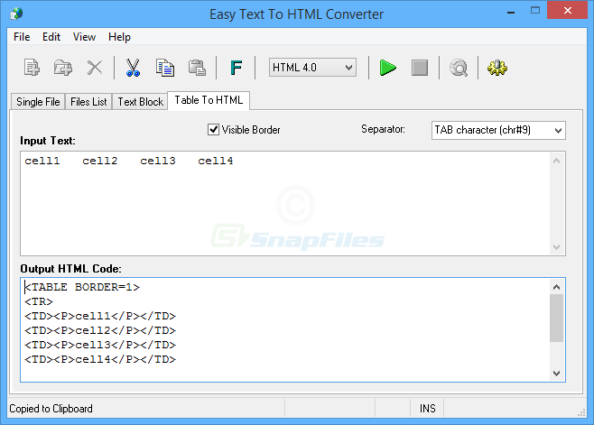Click cell3 in the input text

point(158,161)
